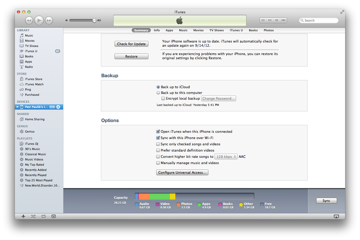Toggle shuffle icon in bottom bar
Image resolution: width=360 pixels, height=240 pixels.
click(33, 216)
